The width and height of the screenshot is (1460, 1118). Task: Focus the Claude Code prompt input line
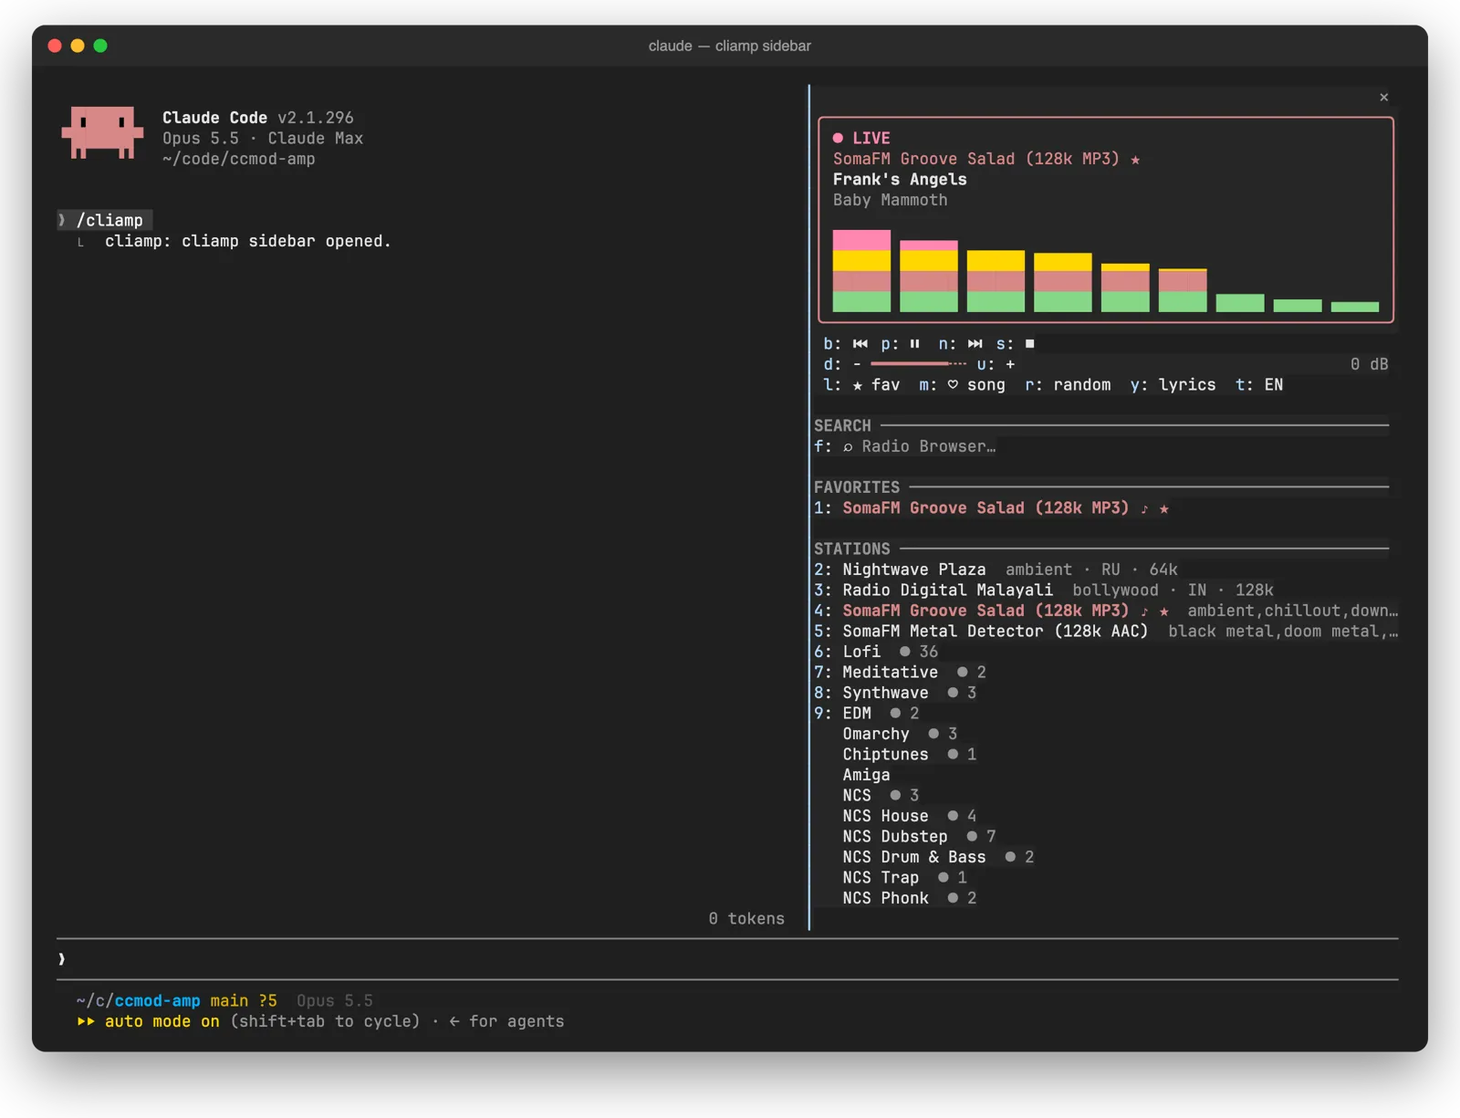tap(727, 959)
